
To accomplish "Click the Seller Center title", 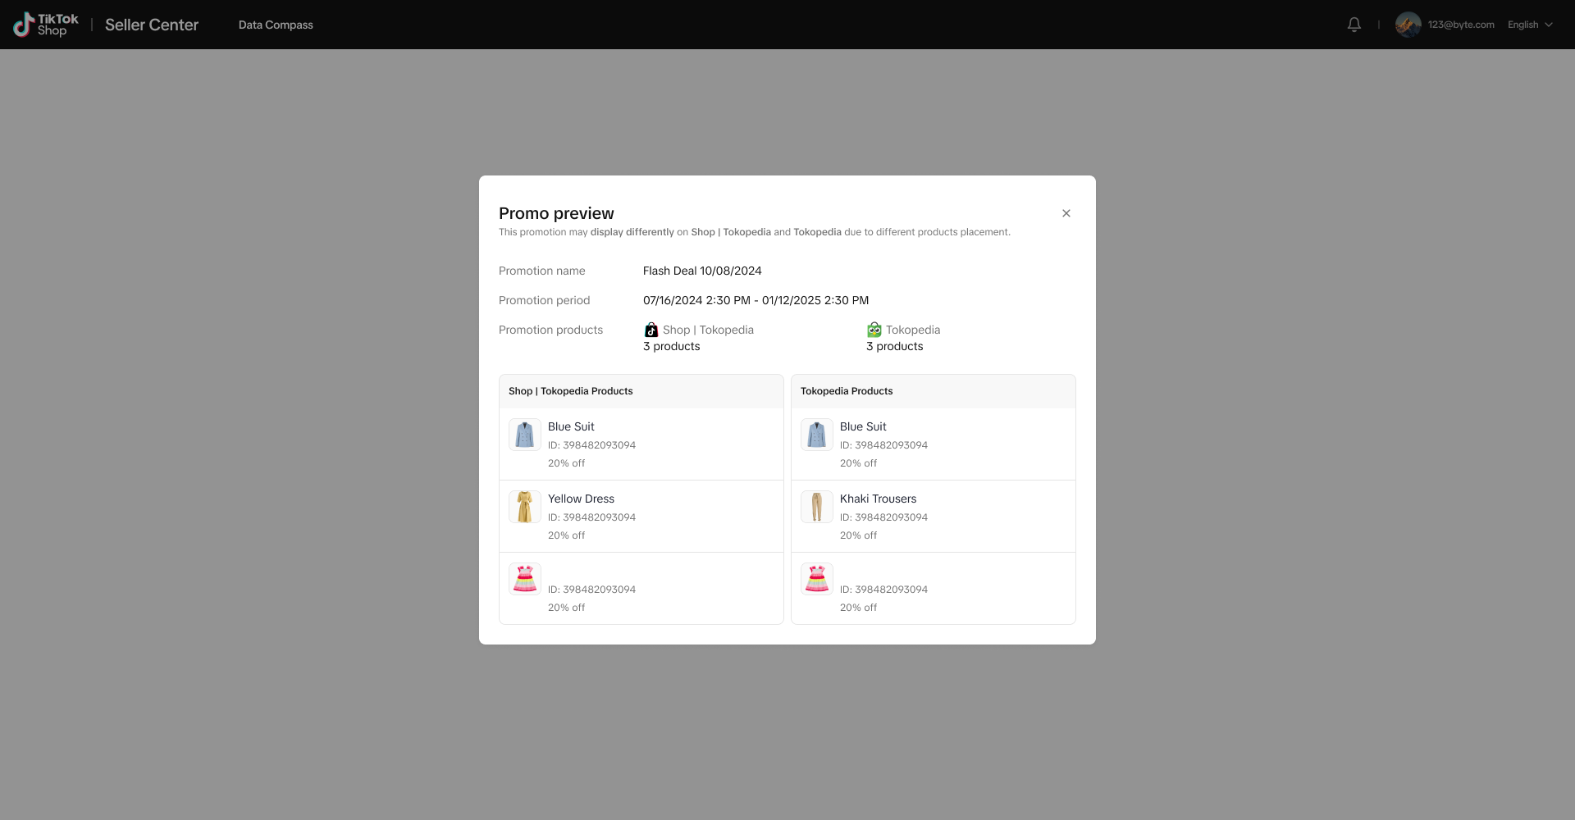I will click(x=152, y=25).
